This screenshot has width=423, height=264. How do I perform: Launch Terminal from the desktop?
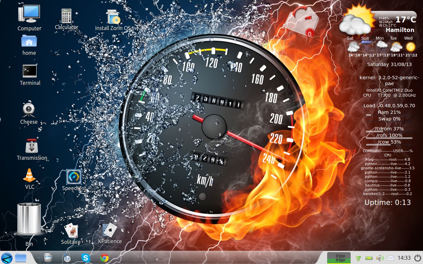(x=30, y=71)
